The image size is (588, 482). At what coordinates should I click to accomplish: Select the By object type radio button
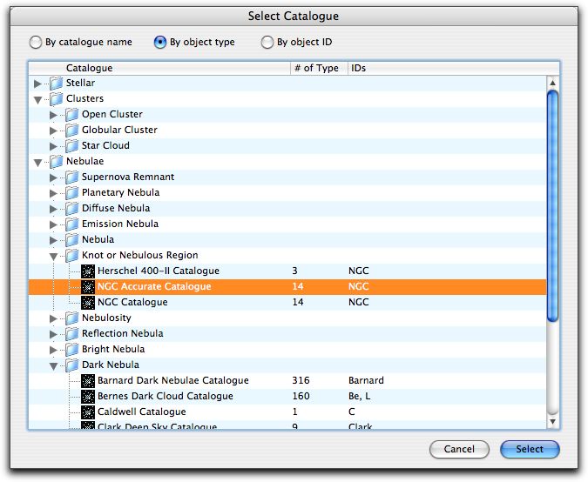click(160, 43)
